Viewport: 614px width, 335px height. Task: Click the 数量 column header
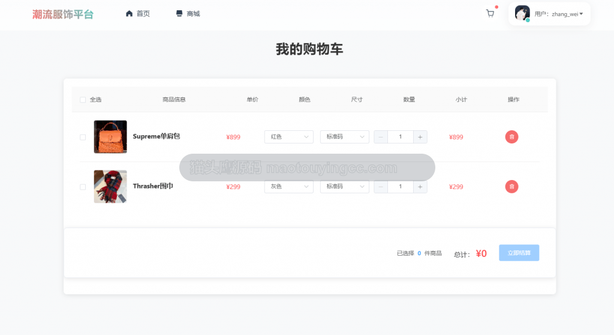point(409,100)
